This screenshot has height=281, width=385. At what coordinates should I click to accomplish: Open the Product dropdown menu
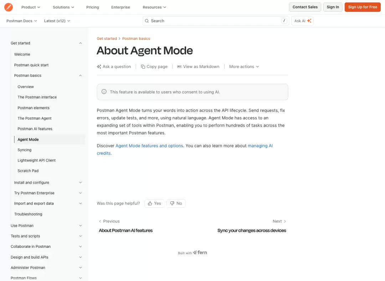point(31,7)
